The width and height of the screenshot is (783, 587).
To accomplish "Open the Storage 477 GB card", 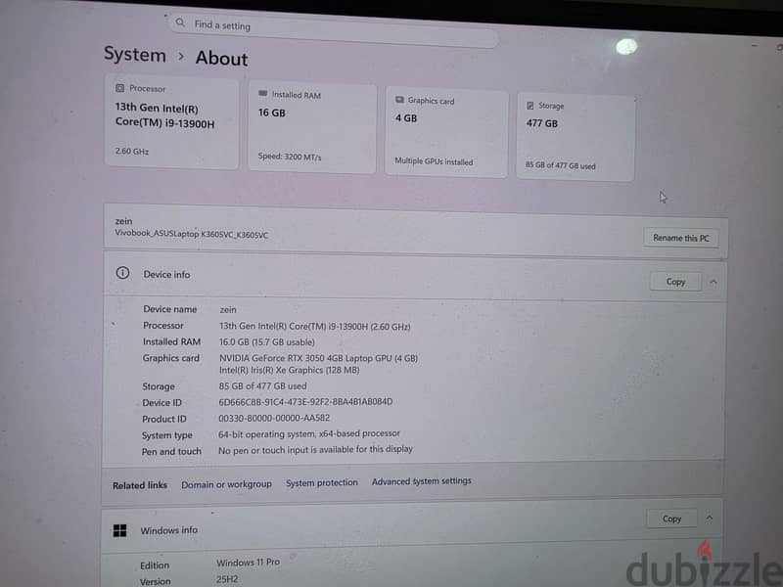I will [576, 136].
